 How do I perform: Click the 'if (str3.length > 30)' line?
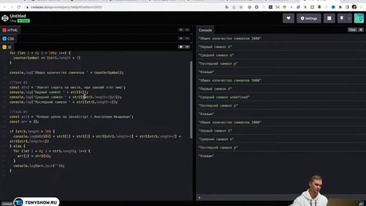[32, 132]
